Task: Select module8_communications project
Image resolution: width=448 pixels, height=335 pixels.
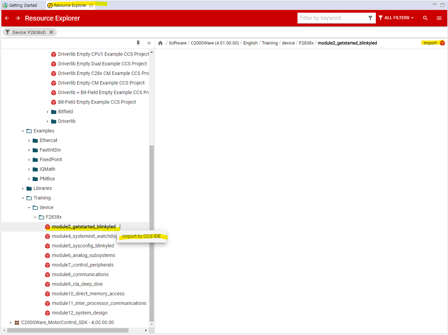Action: (80, 275)
